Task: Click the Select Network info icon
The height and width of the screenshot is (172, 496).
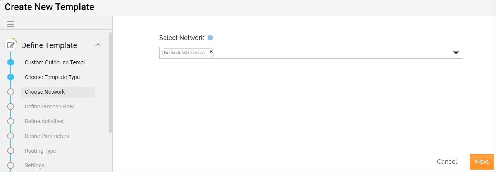Action: click(x=210, y=38)
